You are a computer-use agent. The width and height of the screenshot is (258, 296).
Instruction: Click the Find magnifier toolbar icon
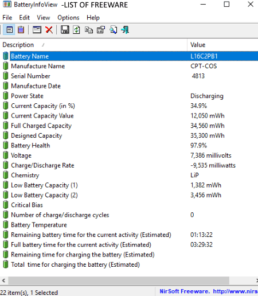pyautogui.click(x=114, y=30)
